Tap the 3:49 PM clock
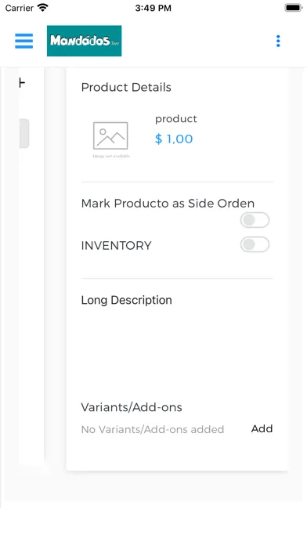Image resolution: width=307 pixels, height=545 pixels. coord(153,8)
